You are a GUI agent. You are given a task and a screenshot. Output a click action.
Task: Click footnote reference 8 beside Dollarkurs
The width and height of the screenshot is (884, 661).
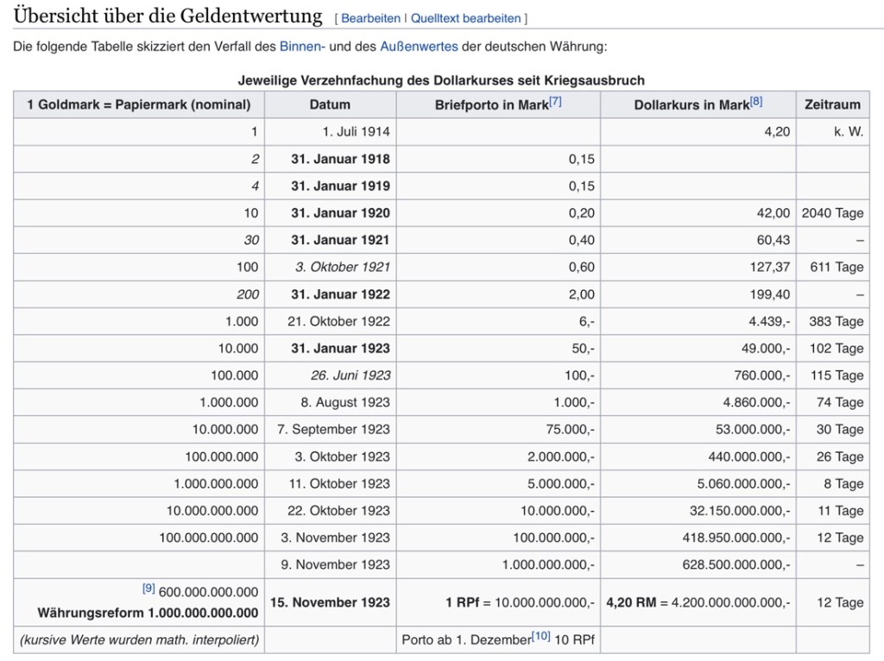click(756, 101)
